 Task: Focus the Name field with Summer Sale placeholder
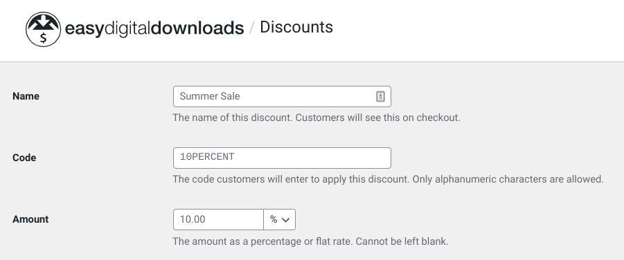point(282,96)
